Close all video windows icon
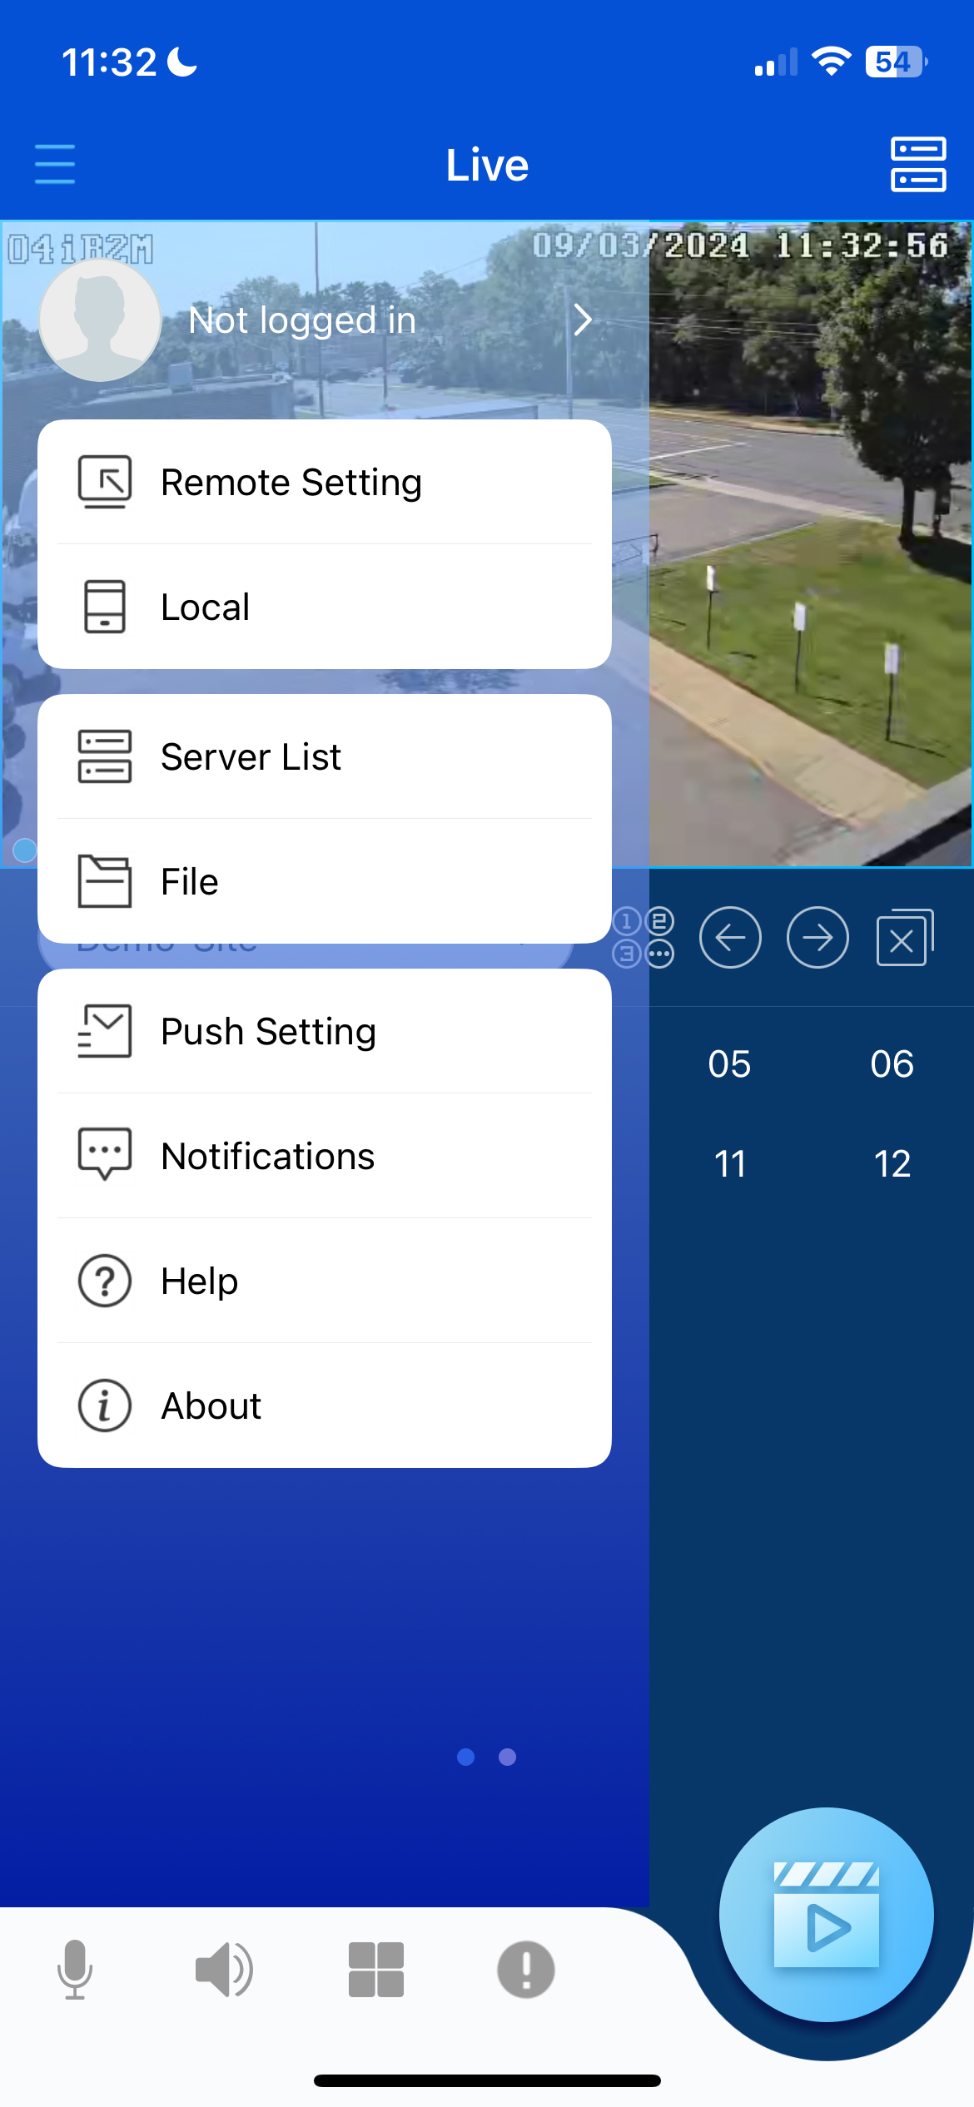The image size is (974, 2107). click(905, 938)
